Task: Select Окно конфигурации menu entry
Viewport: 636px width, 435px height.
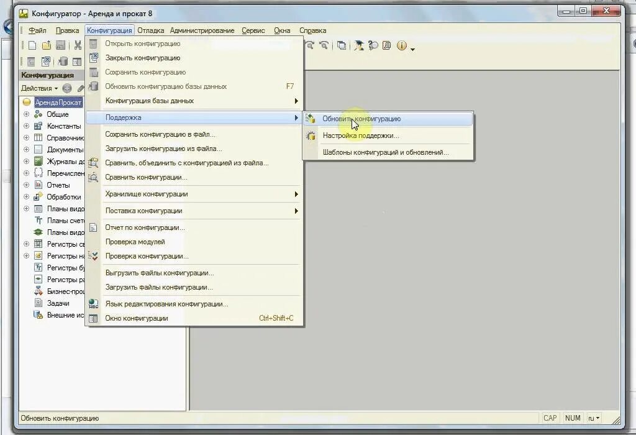Action: click(194, 318)
